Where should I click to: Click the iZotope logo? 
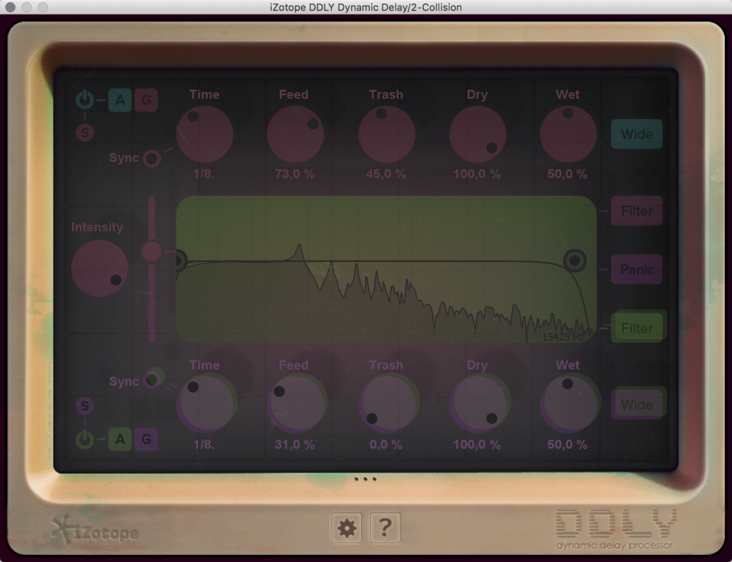point(96,531)
